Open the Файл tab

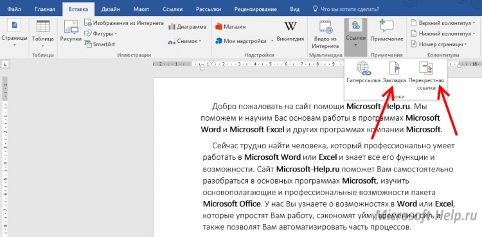(x=14, y=9)
